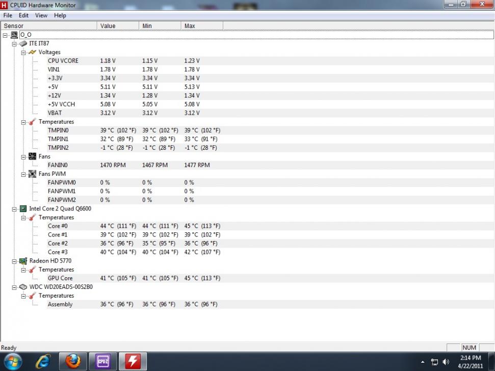This screenshot has height=371, width=495.
Task: Open the Windows Start menu orb
Action: tap(13, 361)
